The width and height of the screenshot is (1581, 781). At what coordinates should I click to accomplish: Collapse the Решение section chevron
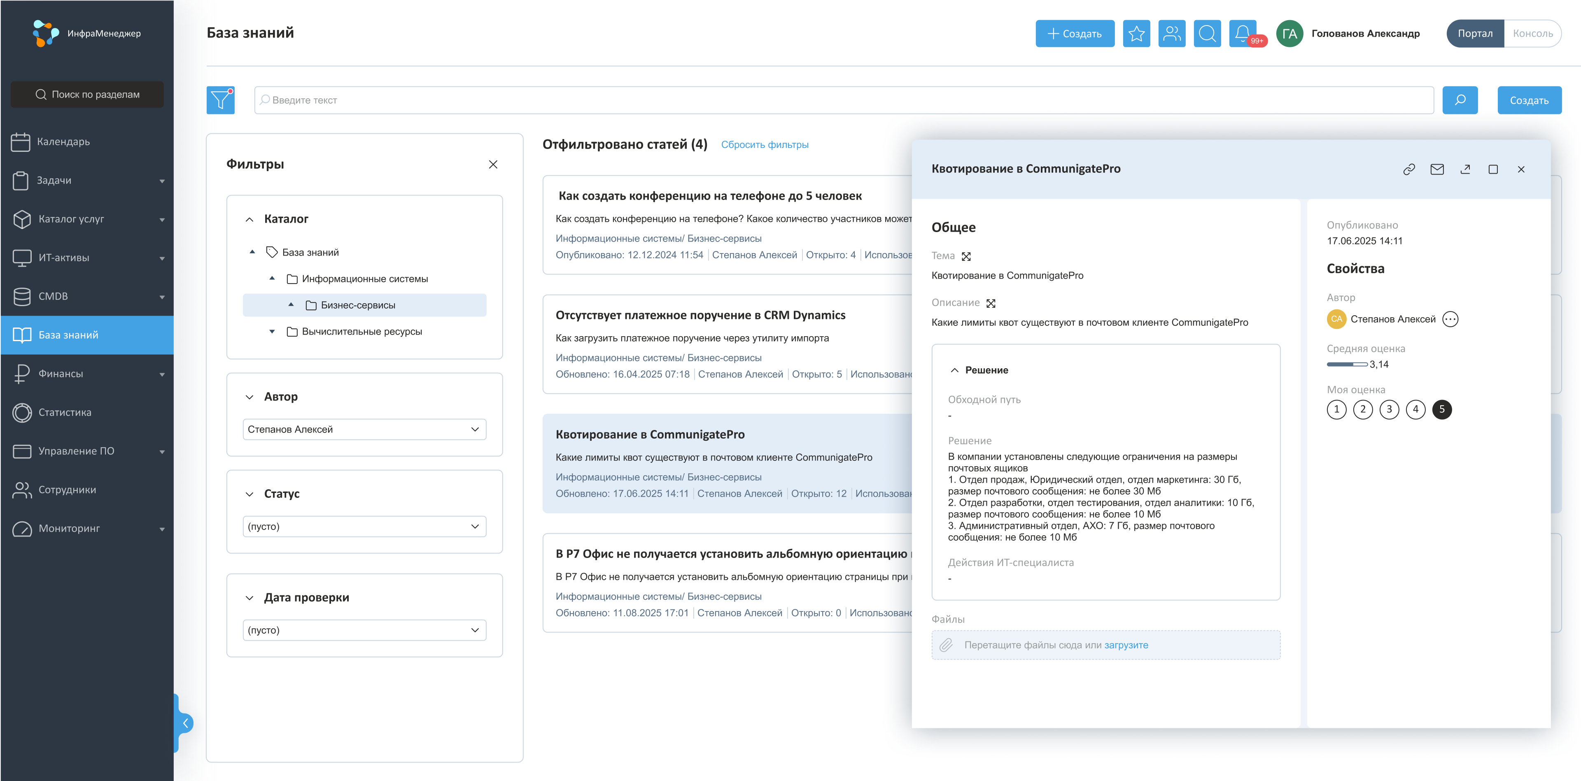pos(954,370)
